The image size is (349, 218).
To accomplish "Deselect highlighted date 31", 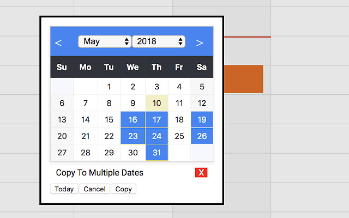I will tap(157, 153).
